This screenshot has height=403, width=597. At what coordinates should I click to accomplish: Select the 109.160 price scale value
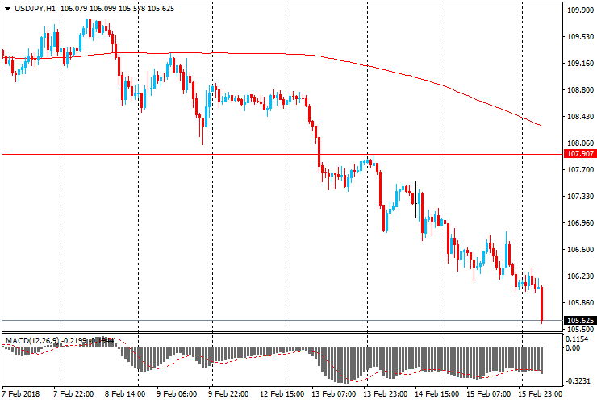click(580, 64)
